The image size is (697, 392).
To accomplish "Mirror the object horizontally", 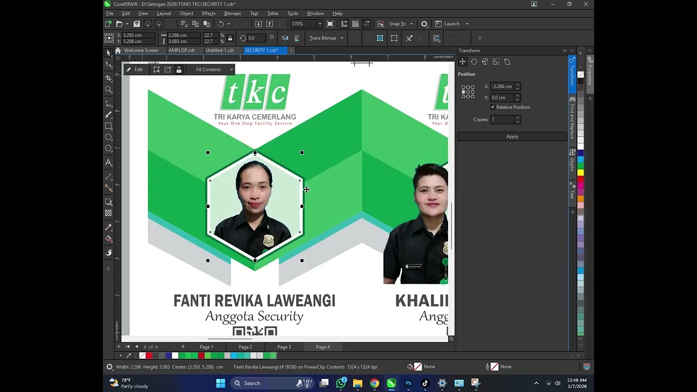I will click(285, 38).
